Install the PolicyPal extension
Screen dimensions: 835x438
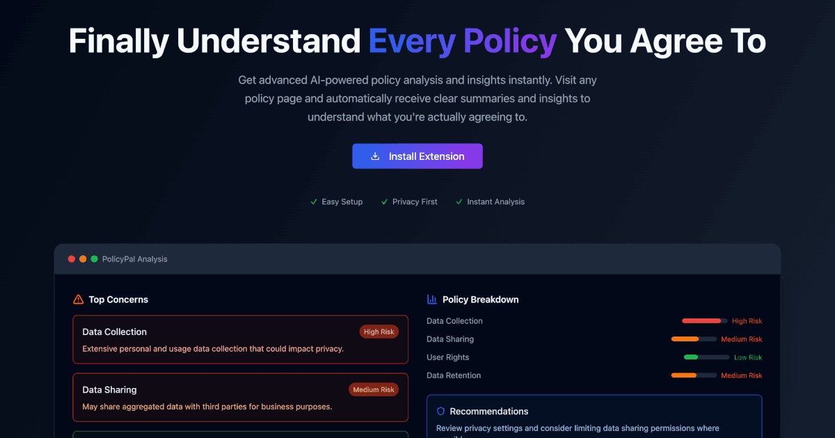417,156
